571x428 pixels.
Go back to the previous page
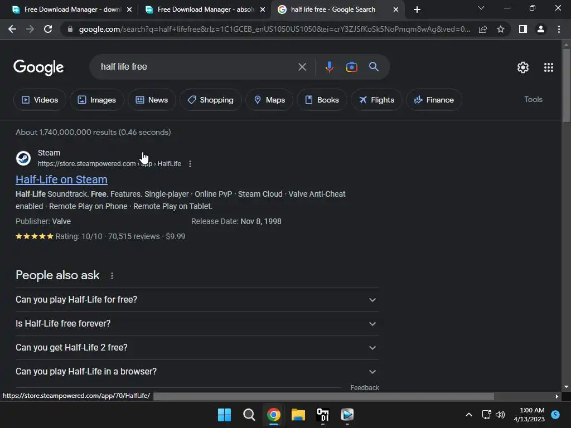[12, 29]
